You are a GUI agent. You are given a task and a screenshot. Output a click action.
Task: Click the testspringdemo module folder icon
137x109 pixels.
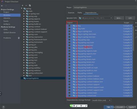click(x=25, y=78)
